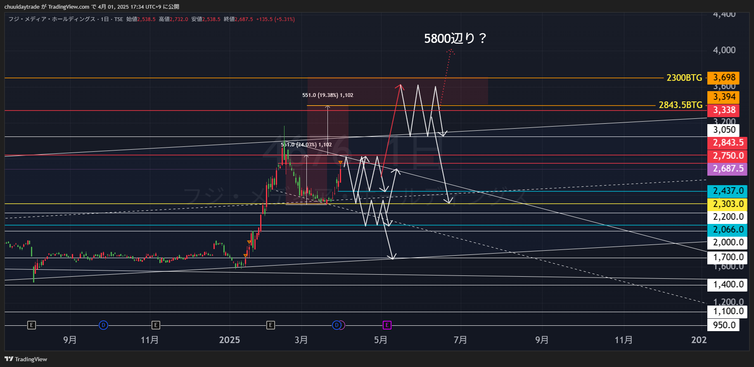The height and width of the screenshot is (367, 754).
Task: Select the earnings E marker after 2025 label
Action: pyautogui.click(x=270, y=325)
